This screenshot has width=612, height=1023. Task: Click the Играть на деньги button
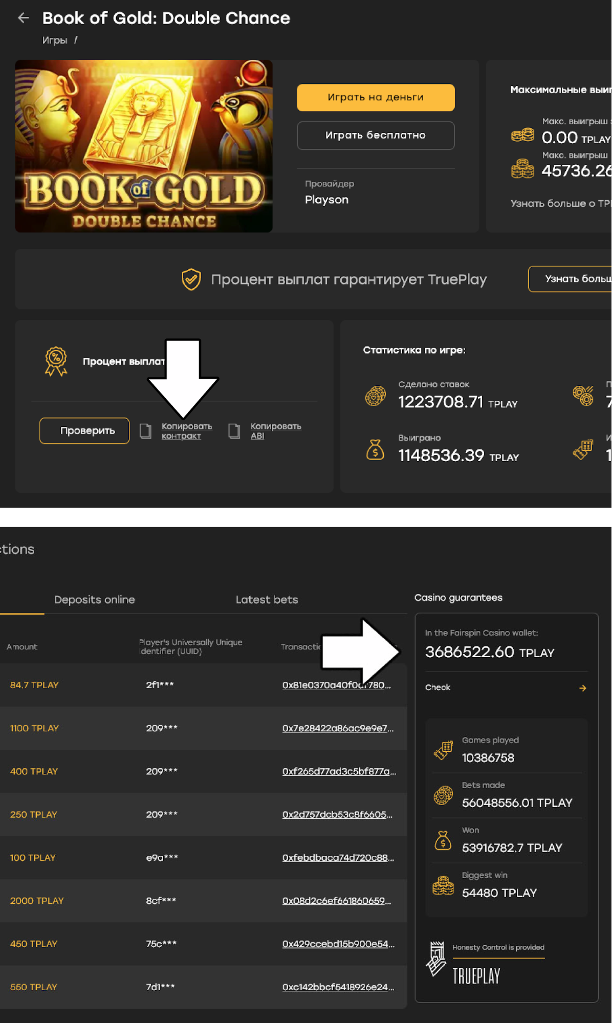pyautogui.click(x=376, y=97)
